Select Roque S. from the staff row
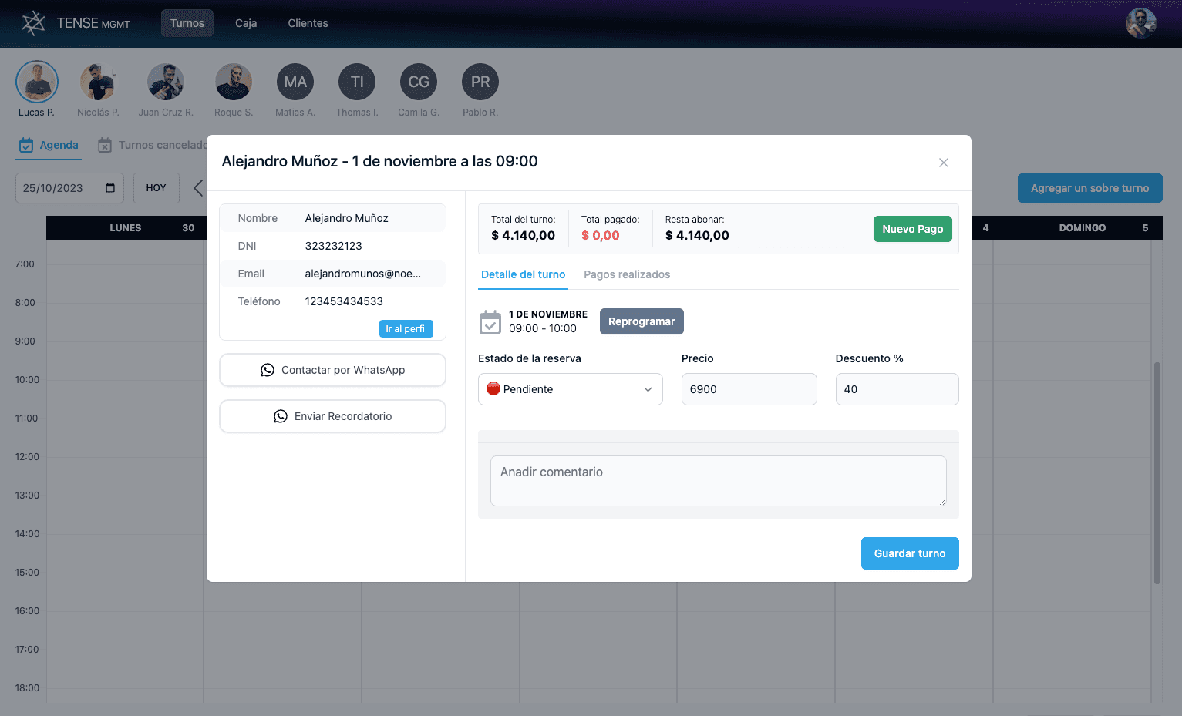1182x716 pixels. click(x=233, y=81)
